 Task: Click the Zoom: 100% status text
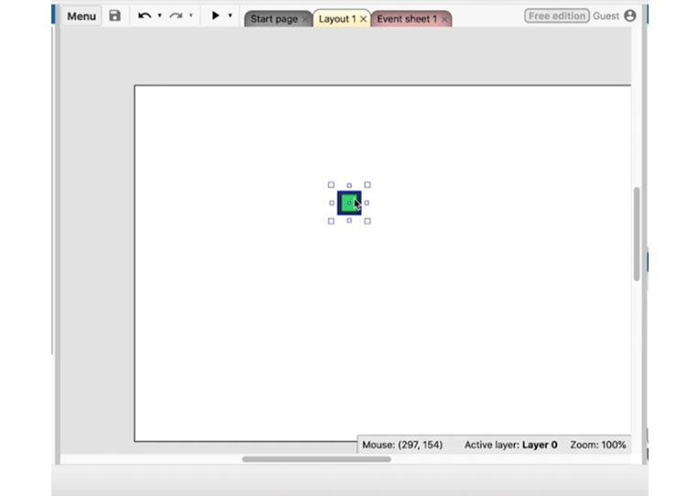click(598, 445)
